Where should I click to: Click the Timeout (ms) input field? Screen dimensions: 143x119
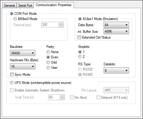(50, 25)
